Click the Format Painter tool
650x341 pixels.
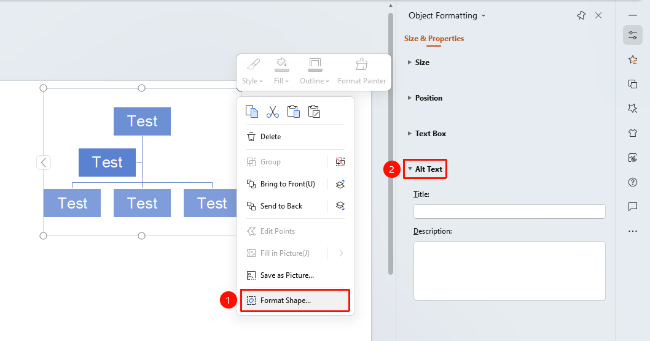pyautogui.click(x=361, y=72)
